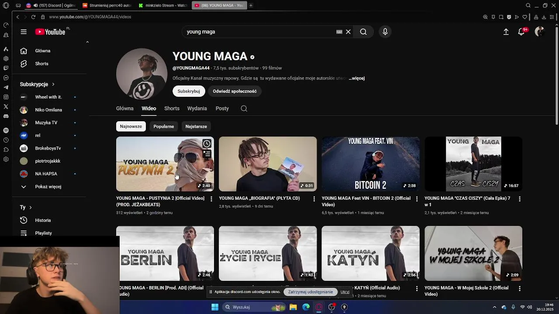Click Windows taskbar Wyszukaj search box
This screenshot has width=559, height=314.
tap(254, 307)
